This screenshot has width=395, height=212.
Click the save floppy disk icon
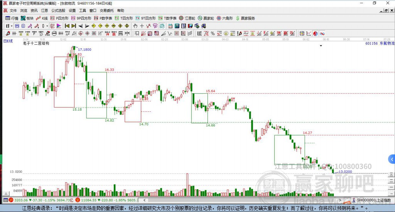tap(190, 26)
